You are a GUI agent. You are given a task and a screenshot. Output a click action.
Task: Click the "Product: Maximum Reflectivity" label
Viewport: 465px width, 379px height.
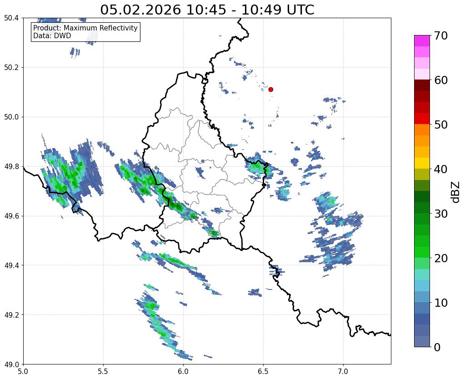(85, 28)
